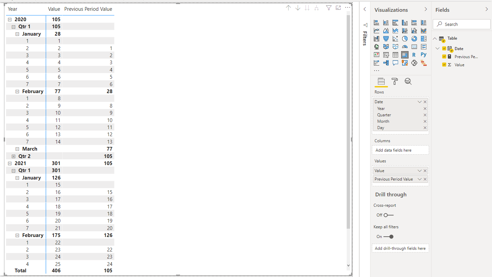Click the matrix vertical scrollbar down arrow

point(348,265)
